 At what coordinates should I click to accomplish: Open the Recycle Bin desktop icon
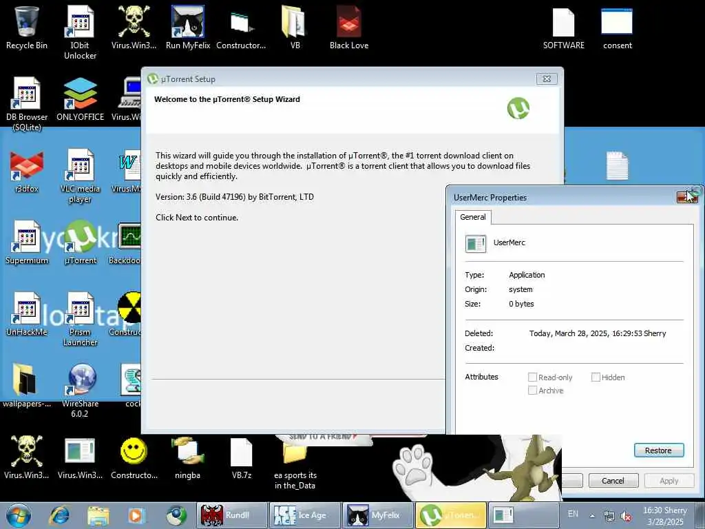(x=27, y=28)
